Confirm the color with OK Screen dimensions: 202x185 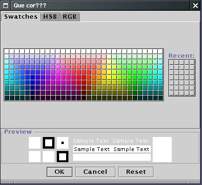[x=60, y=172]
